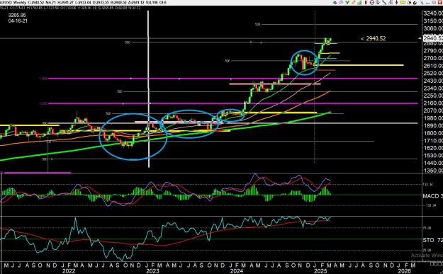Click the toolbar icon with letter H
443x274 pixels.
pos(409,3)
